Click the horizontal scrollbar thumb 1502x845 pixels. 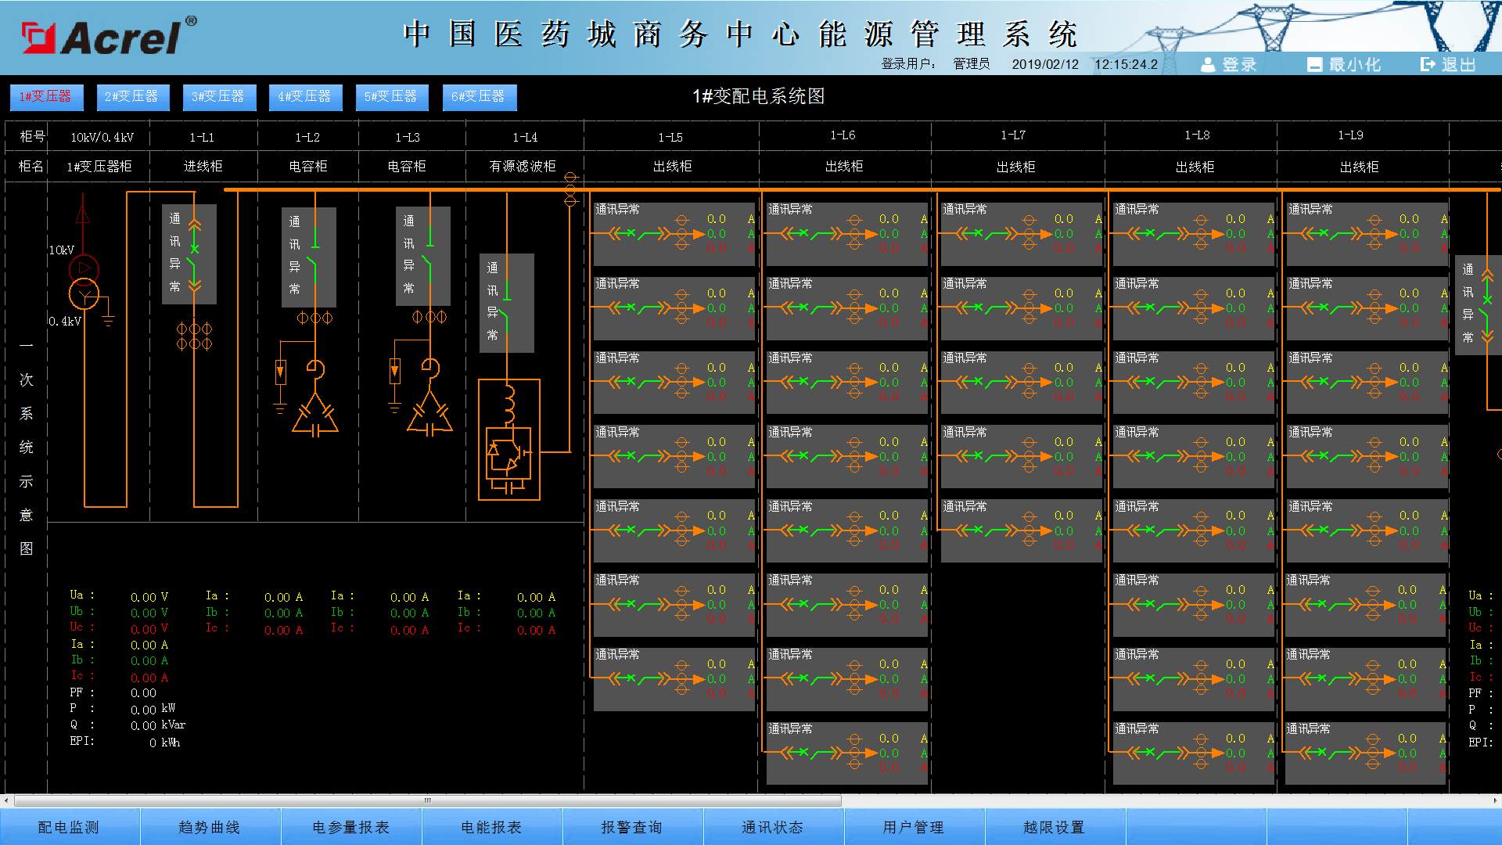427,800
